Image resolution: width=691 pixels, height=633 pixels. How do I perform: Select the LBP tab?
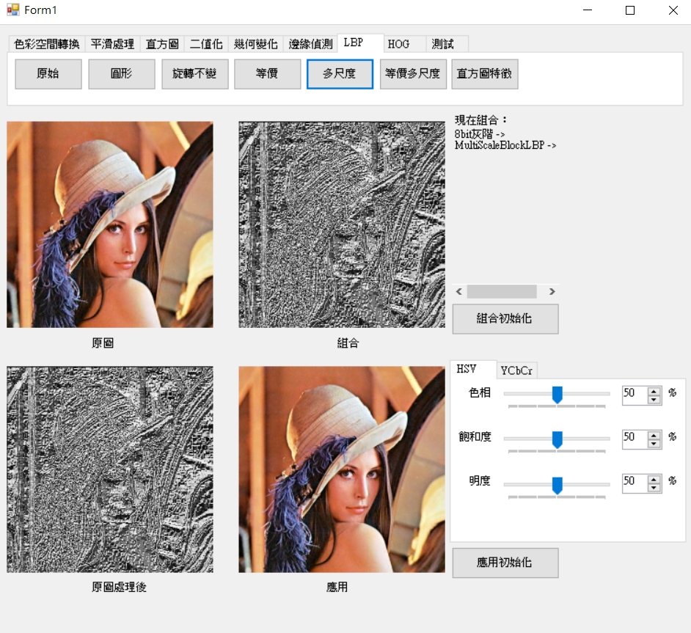[360, 43]
